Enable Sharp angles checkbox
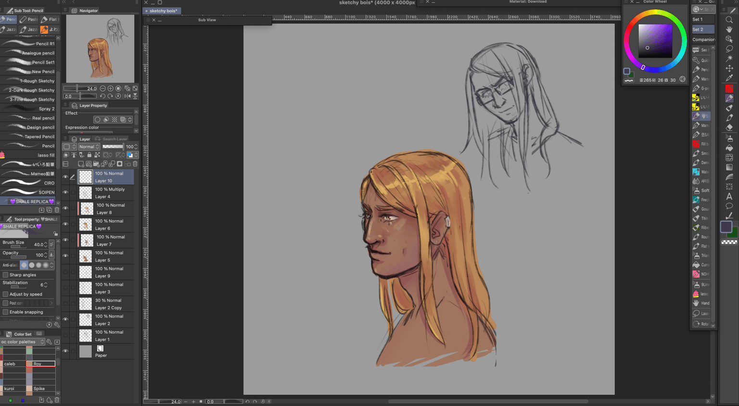Image resolution: width=739 pixels, height=406 pixels. coord(5,275)
